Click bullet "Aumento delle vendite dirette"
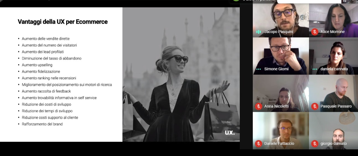The width and height of the screenshot is (358, 156). tap(46, 39)
